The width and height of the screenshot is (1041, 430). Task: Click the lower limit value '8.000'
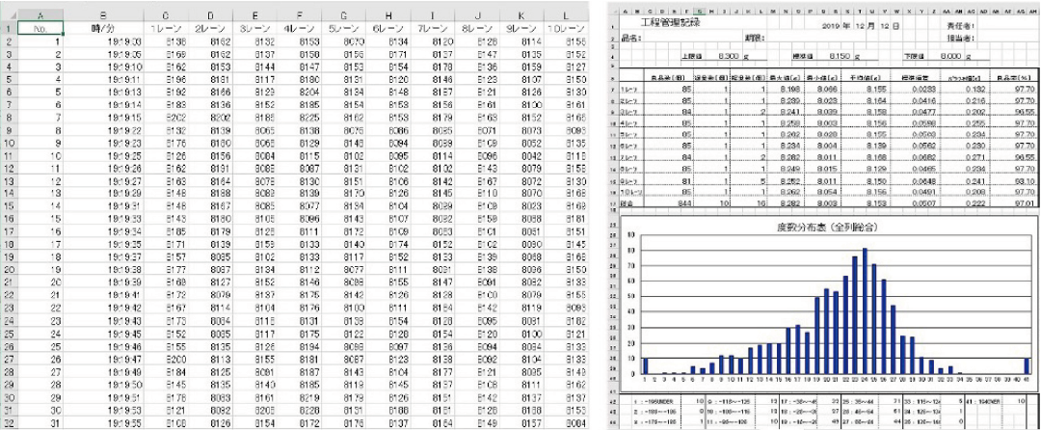pyautogui.click(x=951, y=58)
